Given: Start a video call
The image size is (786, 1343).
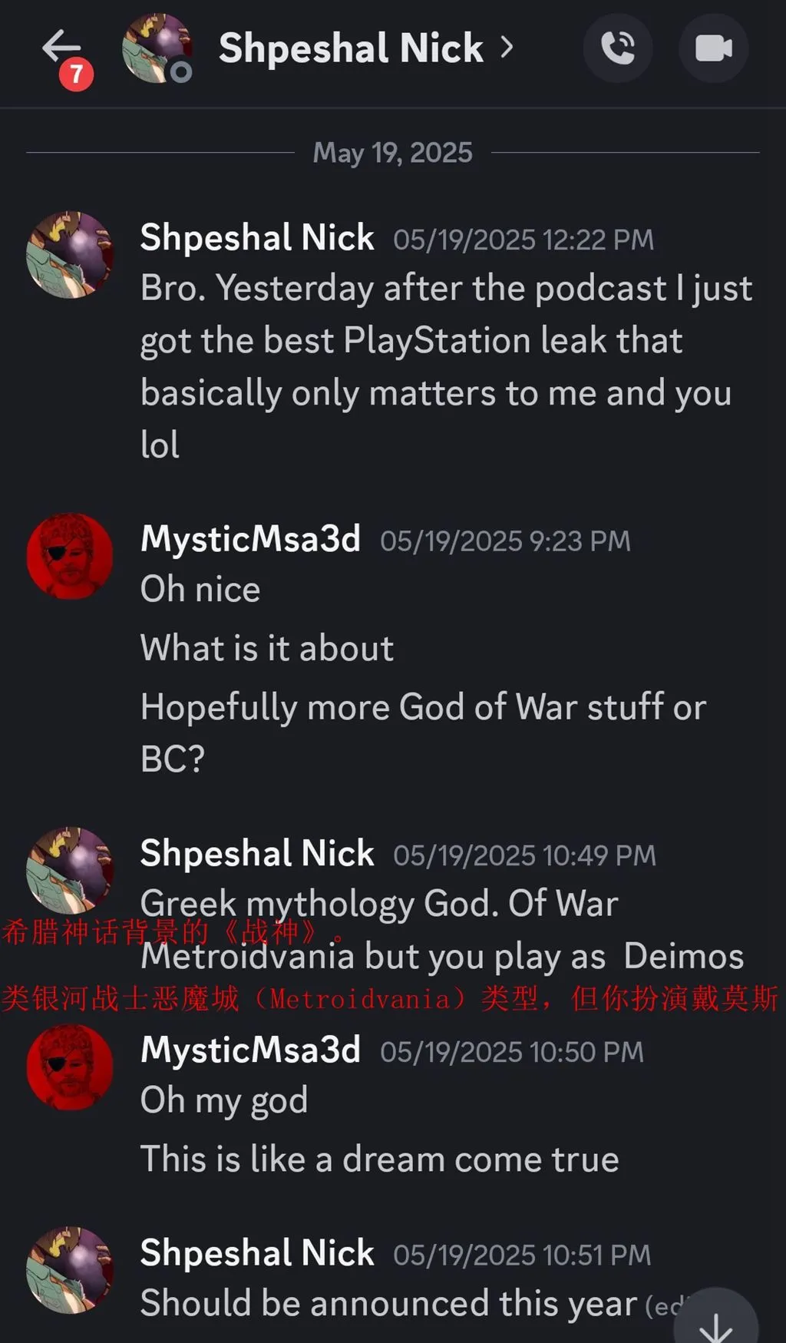Looking at the screenshot, I should coord(713,48).
